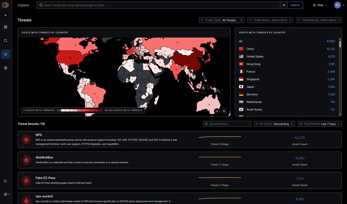
Task: Open the analytics chart icon in sidebar
Action: click(5, 180)
